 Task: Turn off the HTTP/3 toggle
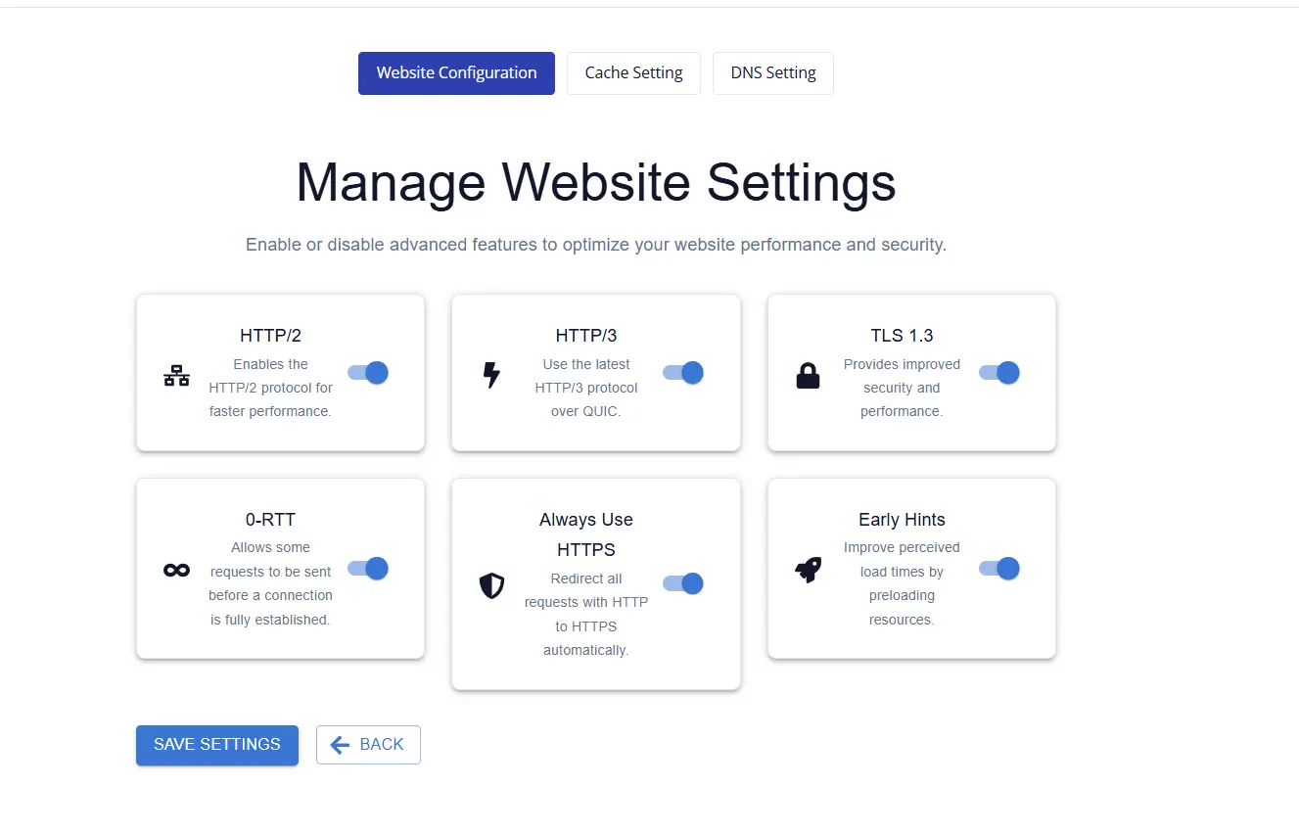(682, 373)
